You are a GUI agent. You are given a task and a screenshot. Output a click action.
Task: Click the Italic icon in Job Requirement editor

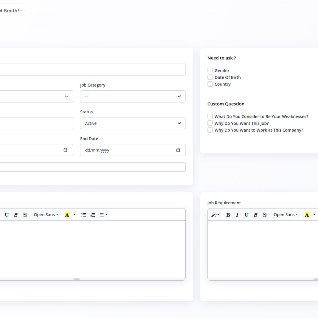(237, 215)
